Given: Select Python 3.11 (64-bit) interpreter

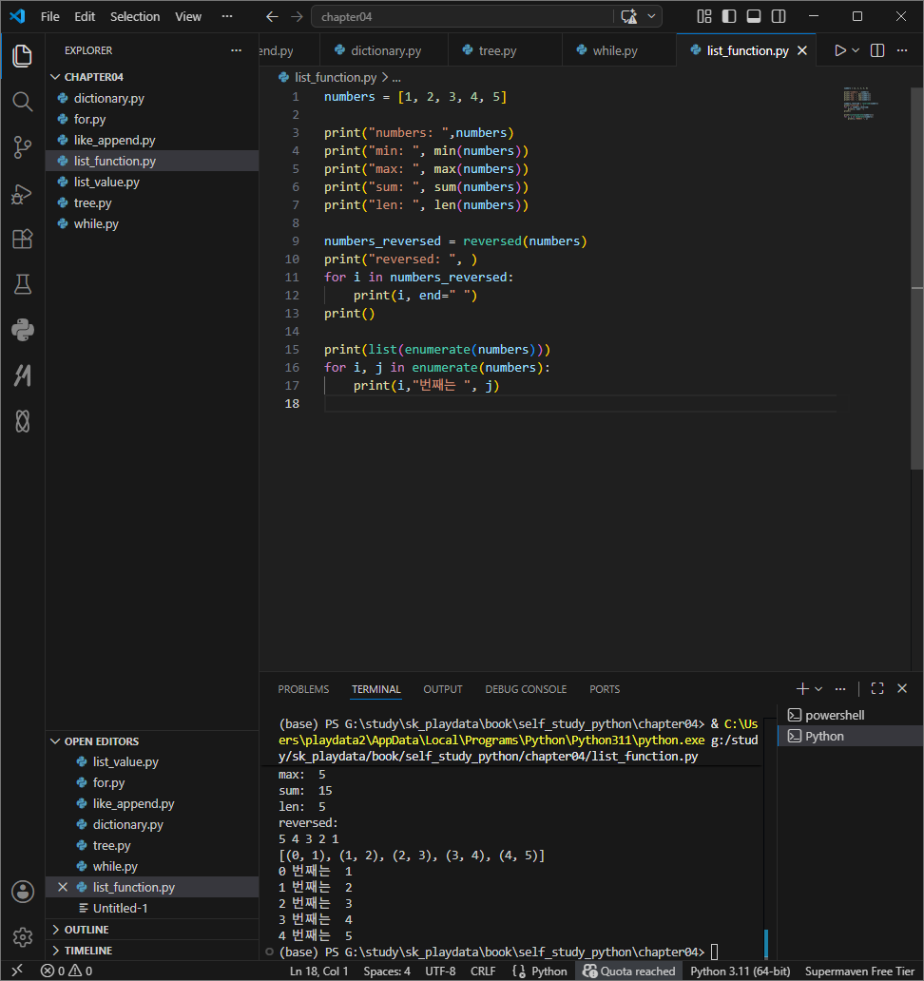Looking at the screenshot, I should pyautogui.click(x=741, y=971).
